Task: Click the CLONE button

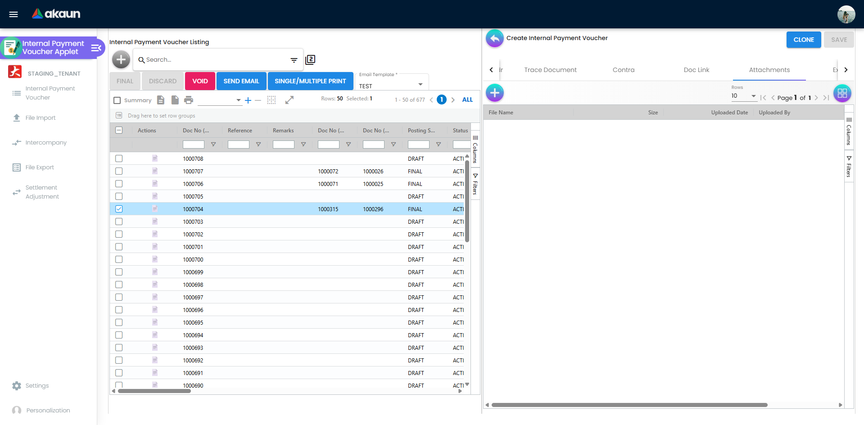Action: coord(803,40)
